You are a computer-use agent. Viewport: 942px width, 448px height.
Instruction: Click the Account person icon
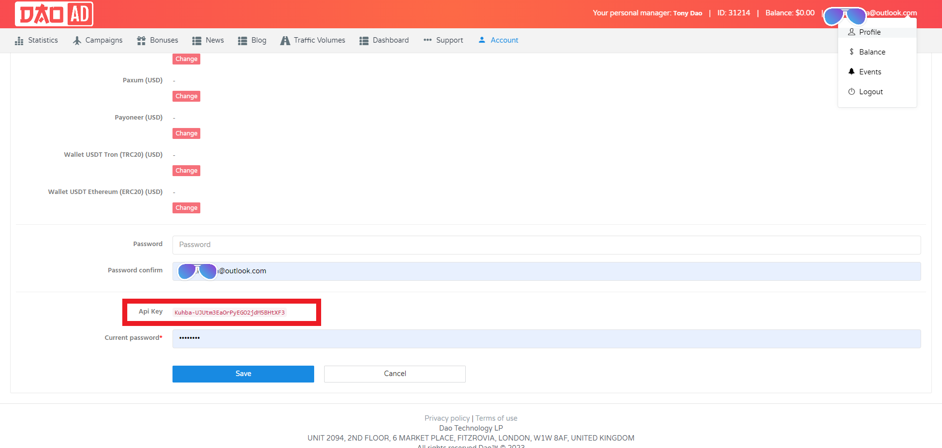[482, 40]
